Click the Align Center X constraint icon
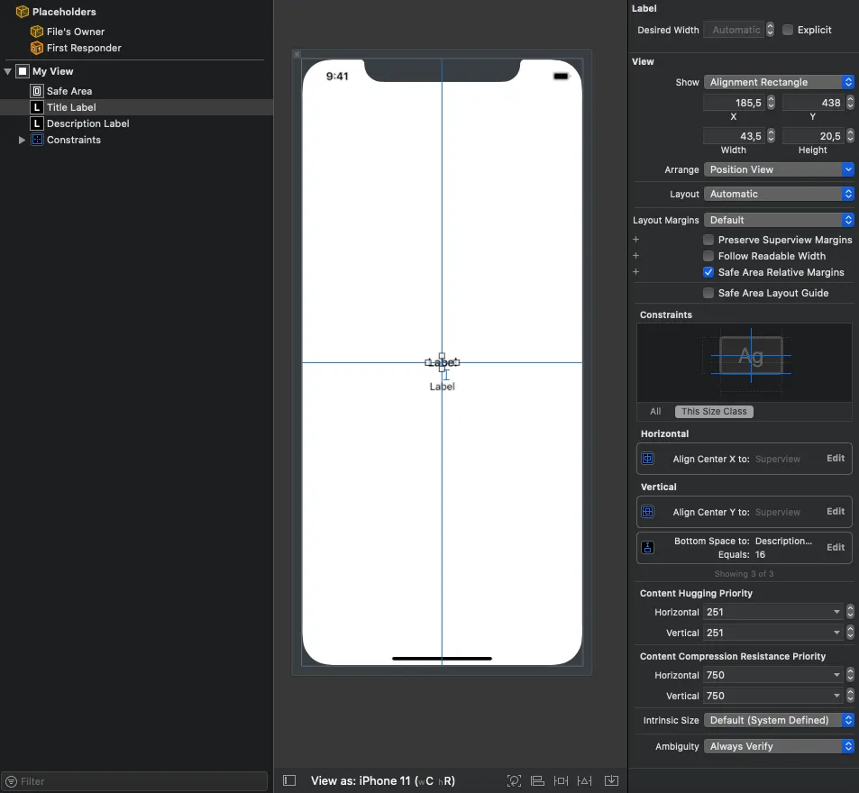The height and width of the screenshot is (793, 859). [x=647, y=459]
